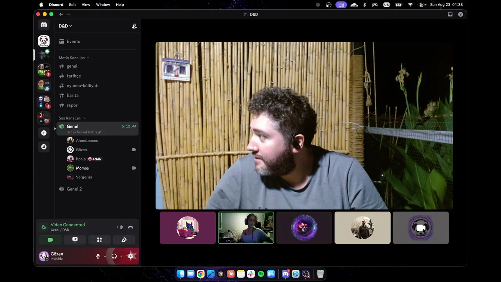Viewport: 501px width, 282px height.
Task: Open the Edit menu
Action: [x=72, y=5]
